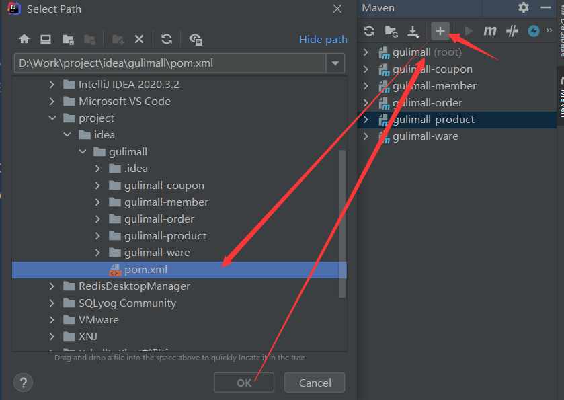Expand gulimall-ware folder in file tree
The image size is (564, 400).
click(x=97, y=253)
